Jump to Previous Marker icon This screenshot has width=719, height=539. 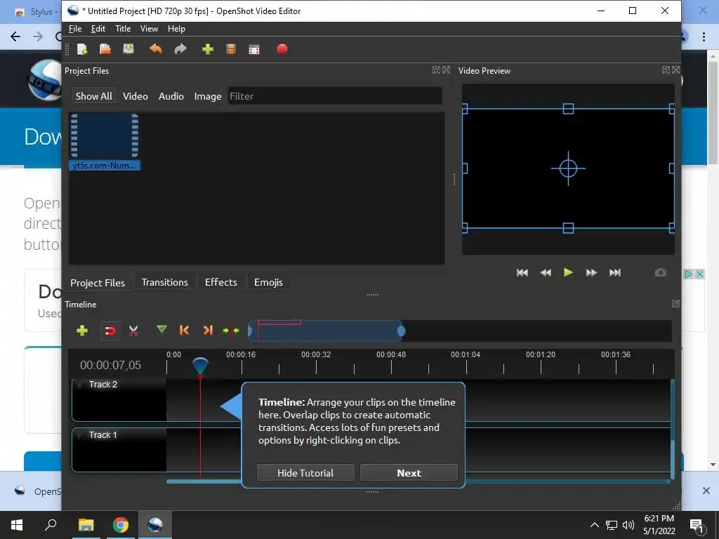click(x=185, y=330)
